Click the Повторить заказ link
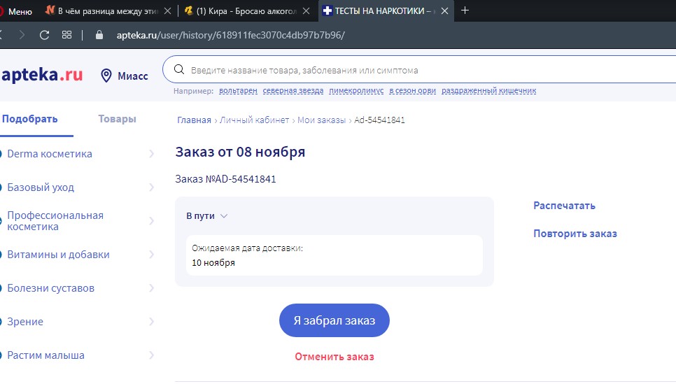This screenshot has width=676, height=384. 575,234
